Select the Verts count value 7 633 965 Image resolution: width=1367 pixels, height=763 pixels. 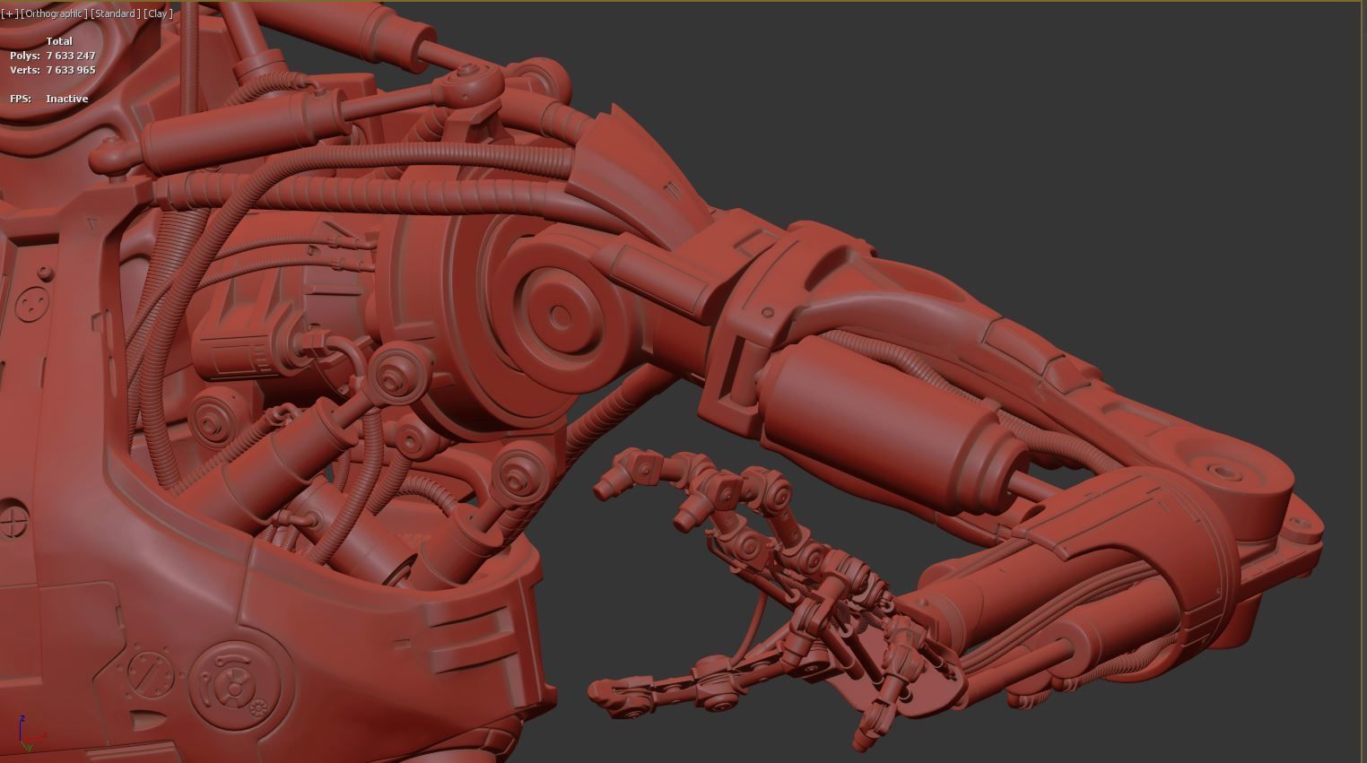pyautogui.click(x=71, y=70)
